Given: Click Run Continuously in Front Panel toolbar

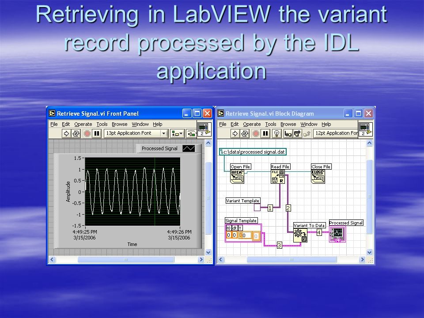Looking at the screenshot, I should tap(76, 133).
